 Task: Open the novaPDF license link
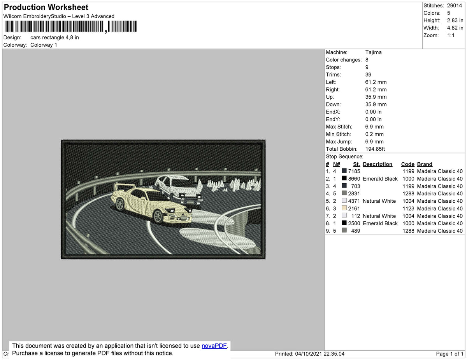(x=214, y=346)
